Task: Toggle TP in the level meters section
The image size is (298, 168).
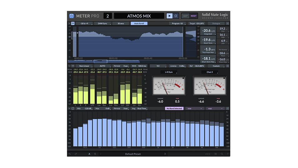Action: point(73,66)
